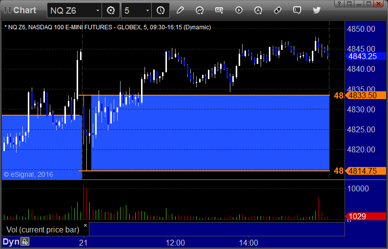Click the 12:00 time axis label
The image size is (388, 249).
coord(175,243)
